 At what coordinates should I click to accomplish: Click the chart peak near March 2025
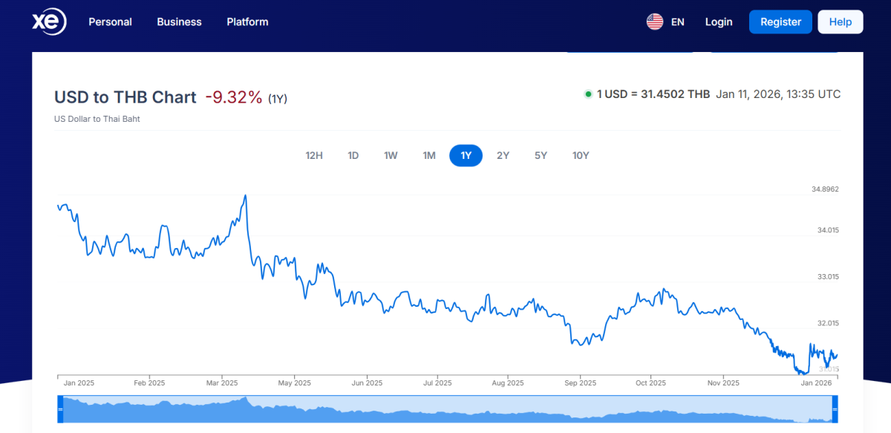pyautogui.click(x=245, y=196)
